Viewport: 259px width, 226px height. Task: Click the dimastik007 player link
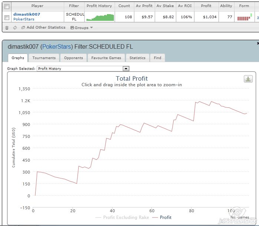pos(26,14)
